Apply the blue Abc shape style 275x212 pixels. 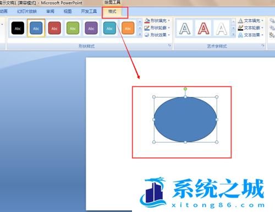[x=36, y=28]
